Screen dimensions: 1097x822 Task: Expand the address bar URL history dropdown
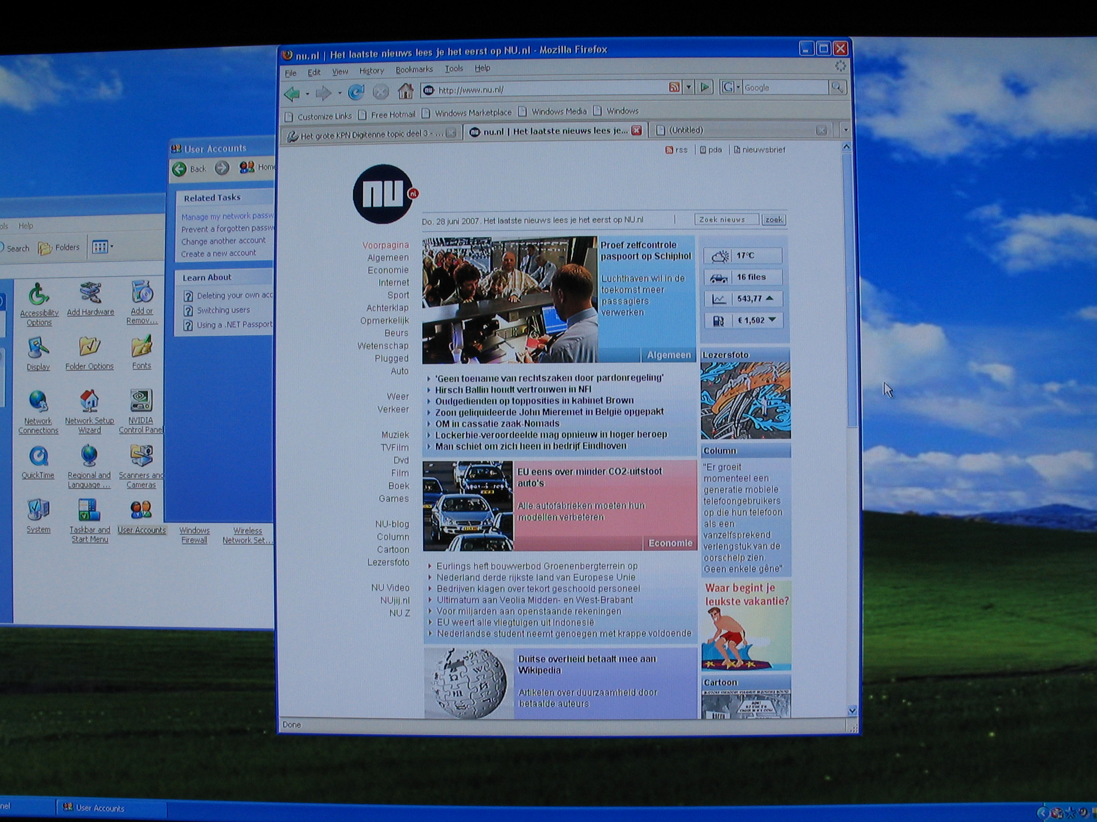pos(689,87)
